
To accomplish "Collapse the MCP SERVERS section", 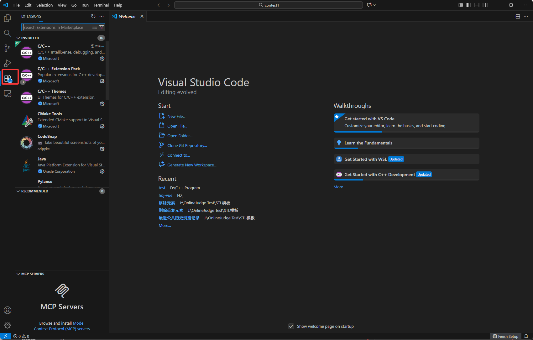I will coord(33,274).
